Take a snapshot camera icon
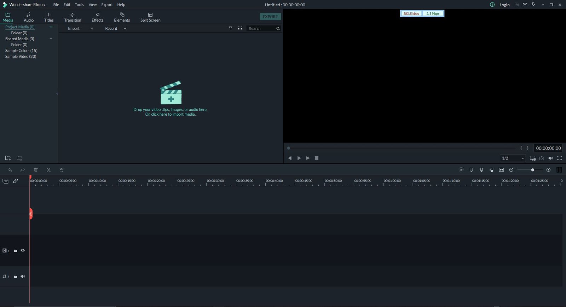Image resolution: width=566 pixels, height=307 pixels. pyautogui.click(x=542, y=158)
